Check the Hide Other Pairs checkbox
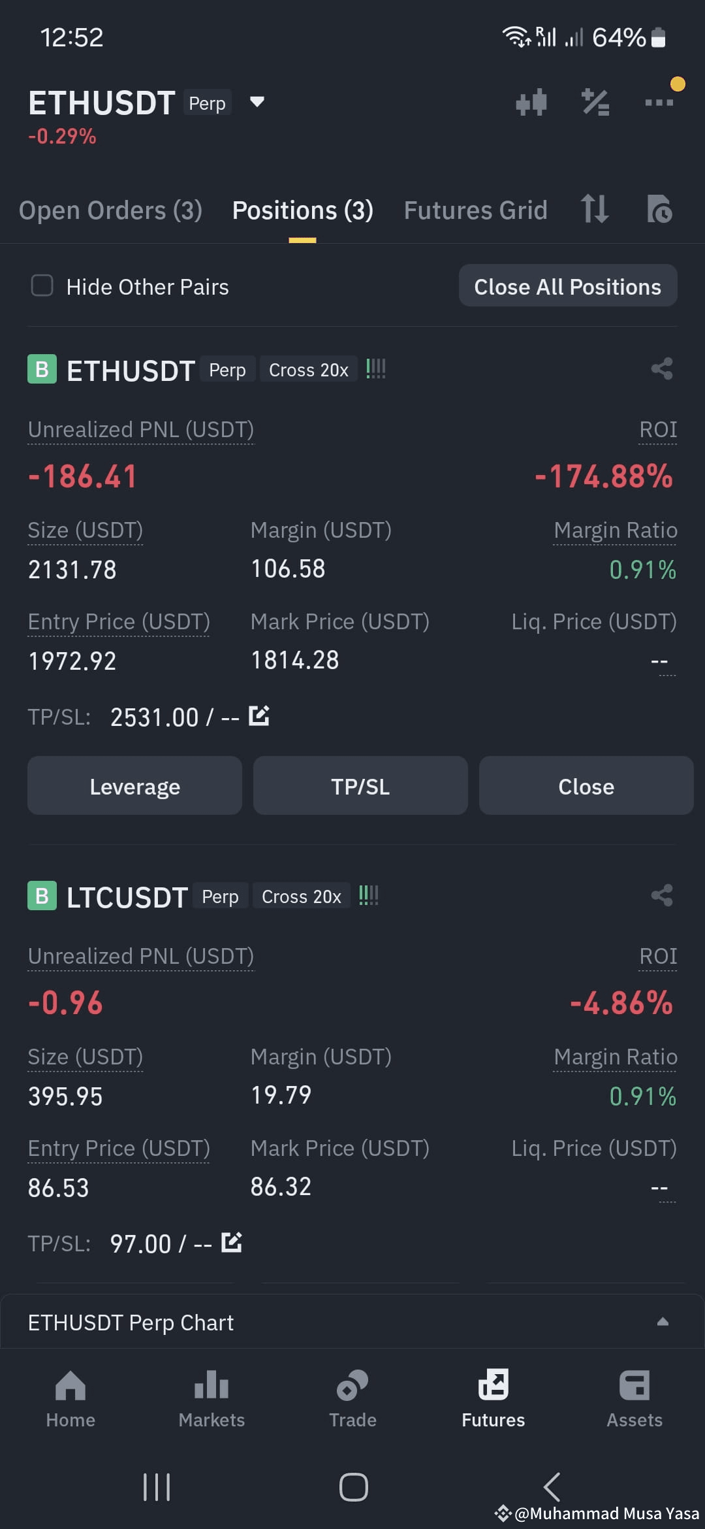This screenshot has width=705, height=1529. [x=42, y=286]
